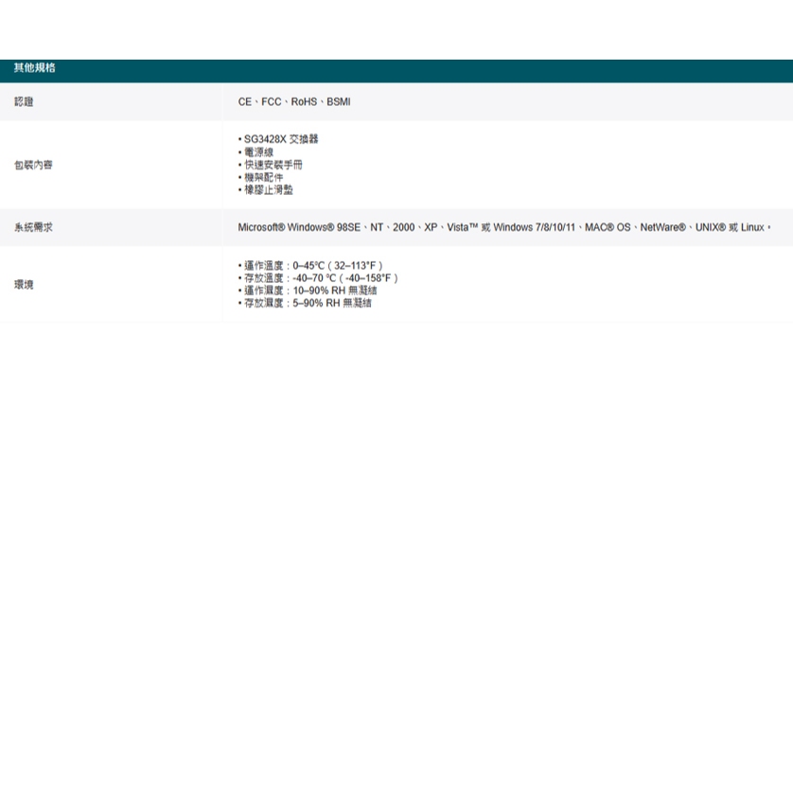Image resolution: width=793 pixels, height=793 pixels.
Task: Select the 包裝內容 row label
Action: point(33,165)
